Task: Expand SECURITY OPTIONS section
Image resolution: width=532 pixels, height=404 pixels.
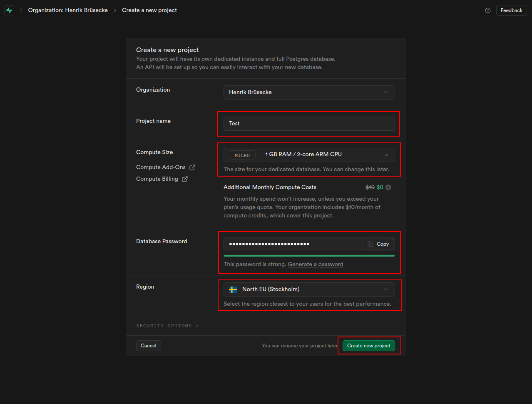Action: point(167,326)
